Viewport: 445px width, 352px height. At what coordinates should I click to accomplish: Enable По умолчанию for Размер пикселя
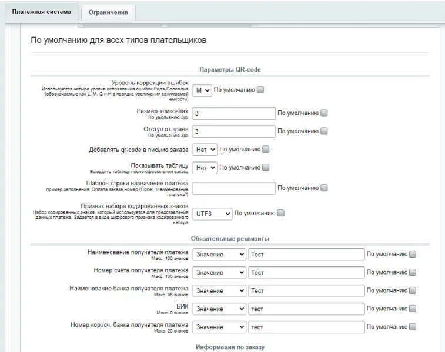[324, 113]
